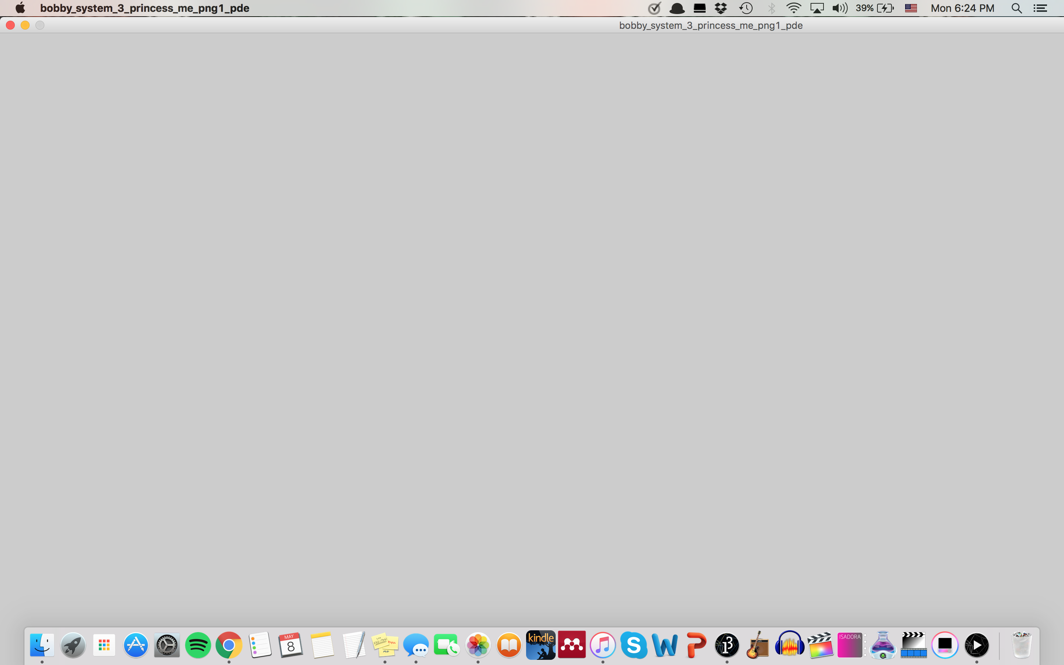Open the App Store in dock
Image resolution: width=1064 pixels, height=665 pixels.
point(136,645)
